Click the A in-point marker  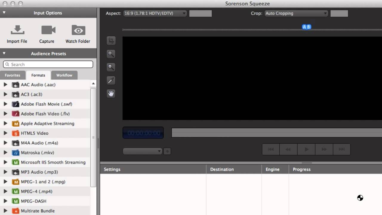click(304, 27)
